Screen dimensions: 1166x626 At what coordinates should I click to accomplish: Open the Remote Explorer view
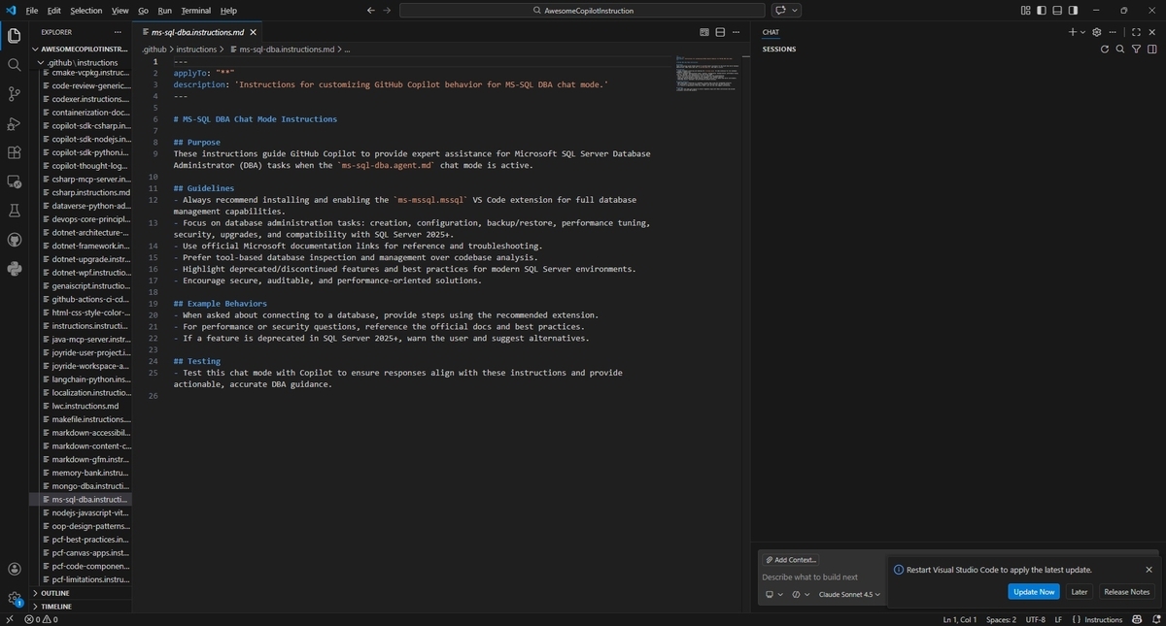point(14,181)
